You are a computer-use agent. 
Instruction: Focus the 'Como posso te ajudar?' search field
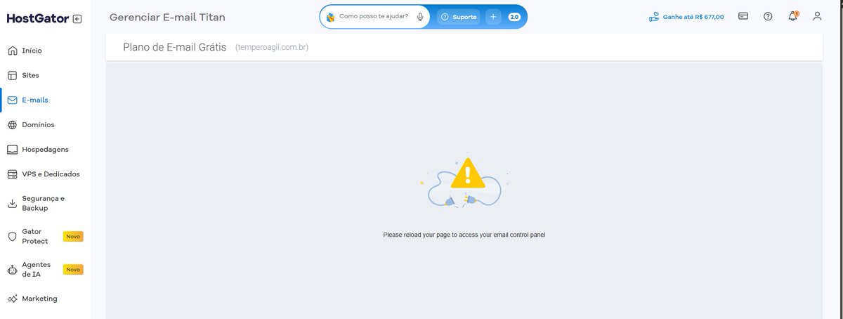click(374, 16)
